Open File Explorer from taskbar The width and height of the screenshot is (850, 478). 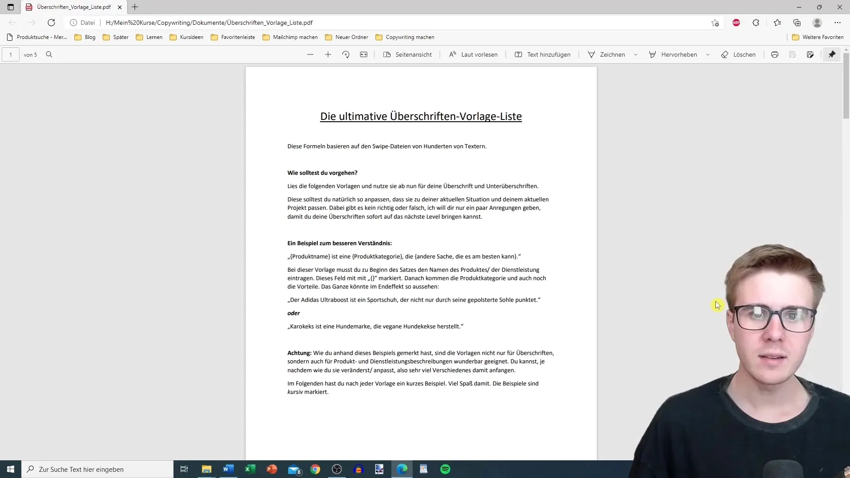click(x=207, y=469)
